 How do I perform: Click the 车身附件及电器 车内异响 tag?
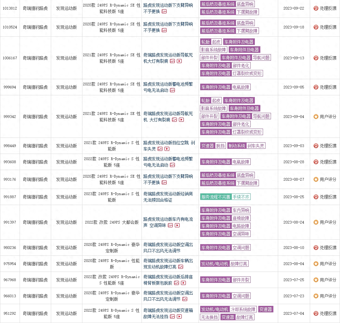(x=225, y=210)
